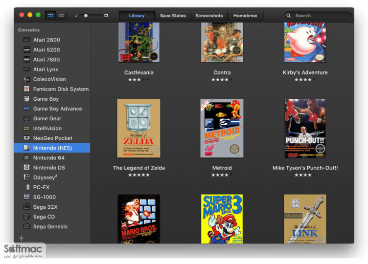Click the search magnifier icon
The height and width of the screenshot is (264, 368).
(288, 16)
